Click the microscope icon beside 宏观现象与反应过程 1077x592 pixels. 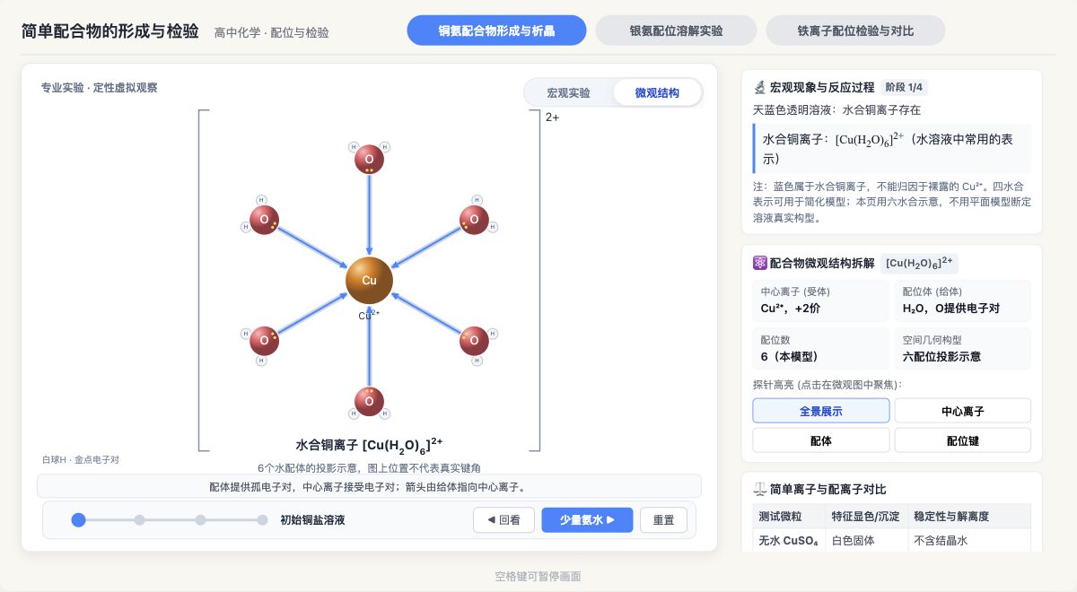[759, 87]
